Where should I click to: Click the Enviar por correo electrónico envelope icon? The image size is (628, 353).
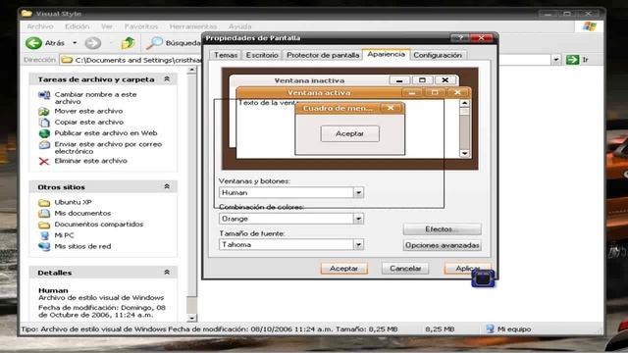tap(44, 144)
